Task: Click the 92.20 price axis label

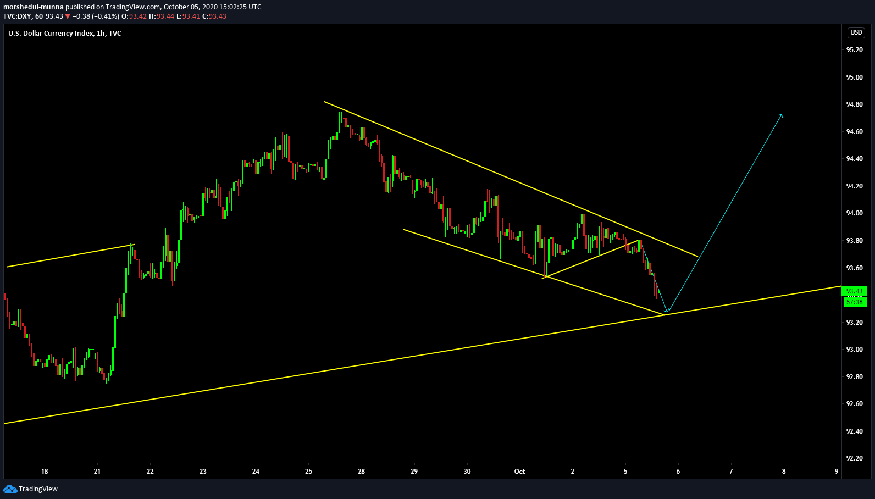Action: pos(854,458)
